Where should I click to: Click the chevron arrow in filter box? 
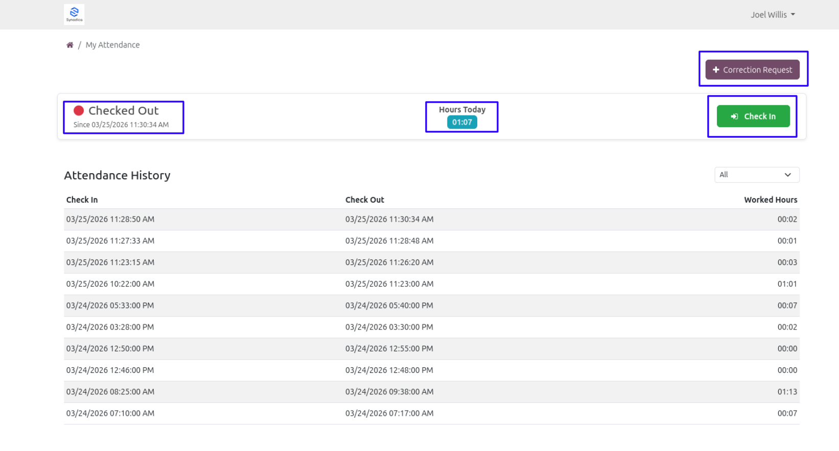(x=788, y=175)
